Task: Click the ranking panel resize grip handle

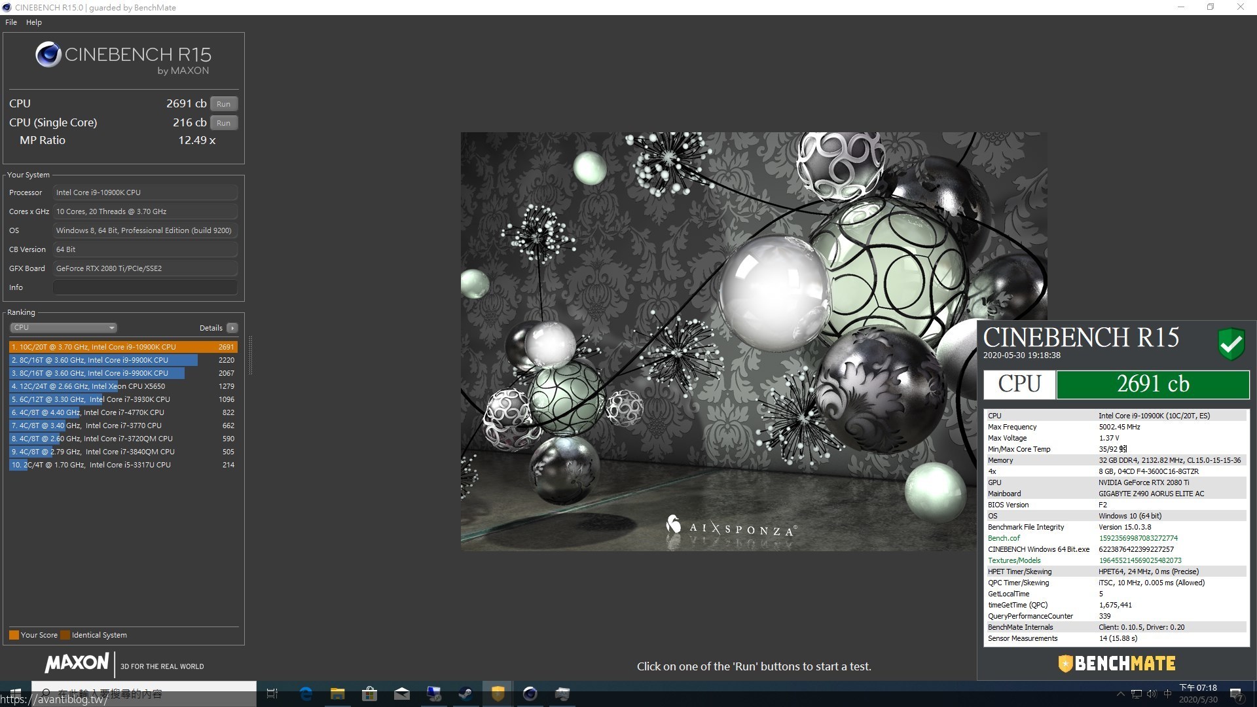Action: (x=250, y=355)
